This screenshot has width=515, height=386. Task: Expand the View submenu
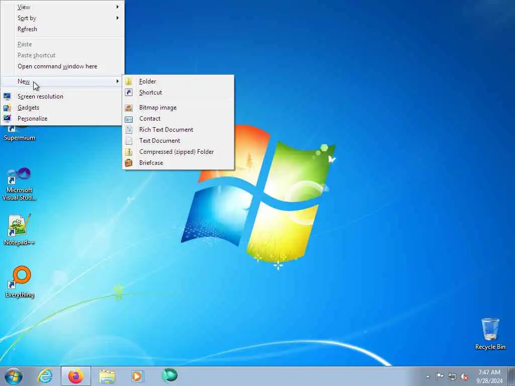coord(62,7)
